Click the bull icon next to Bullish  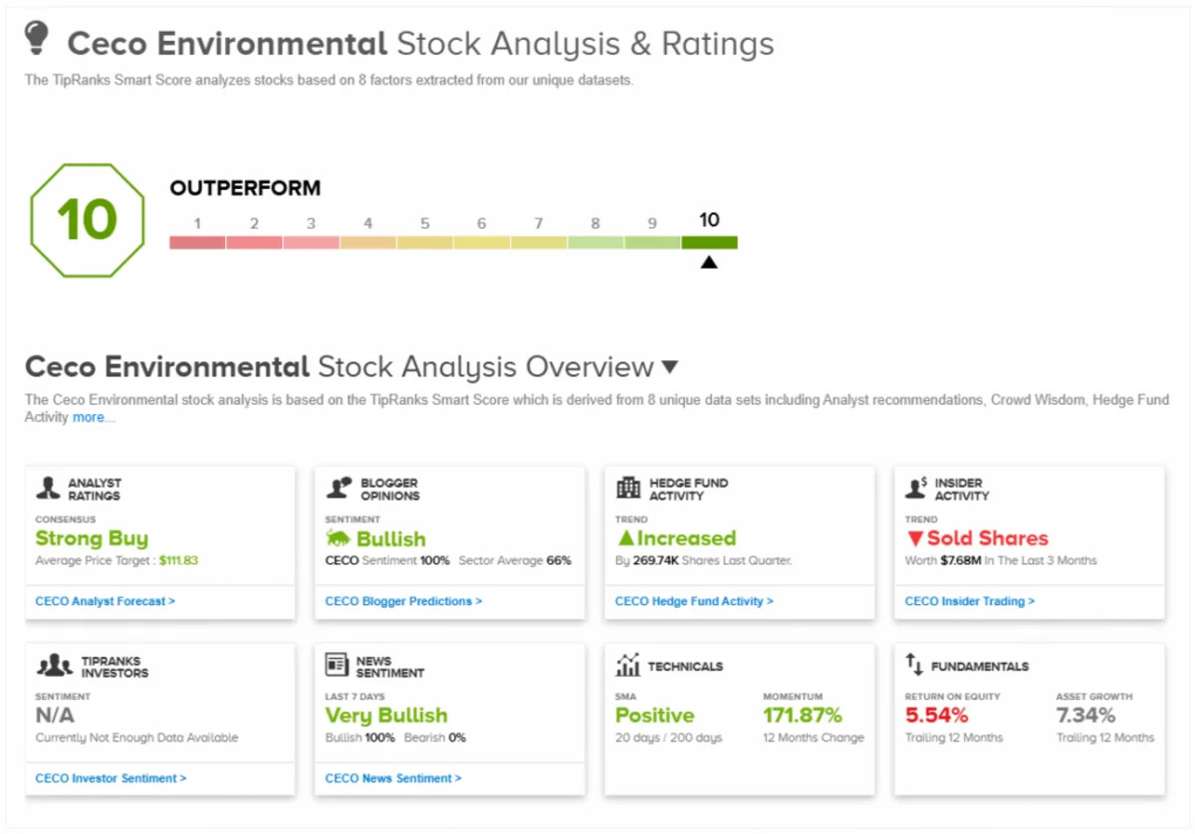(338, 538)
